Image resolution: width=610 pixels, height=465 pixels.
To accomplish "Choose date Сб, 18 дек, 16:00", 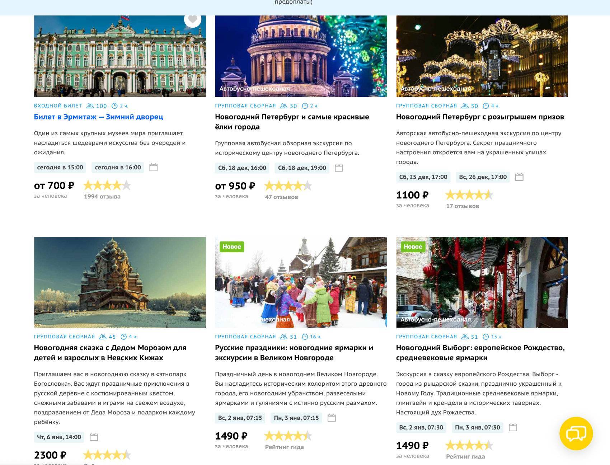I will 242,168.
